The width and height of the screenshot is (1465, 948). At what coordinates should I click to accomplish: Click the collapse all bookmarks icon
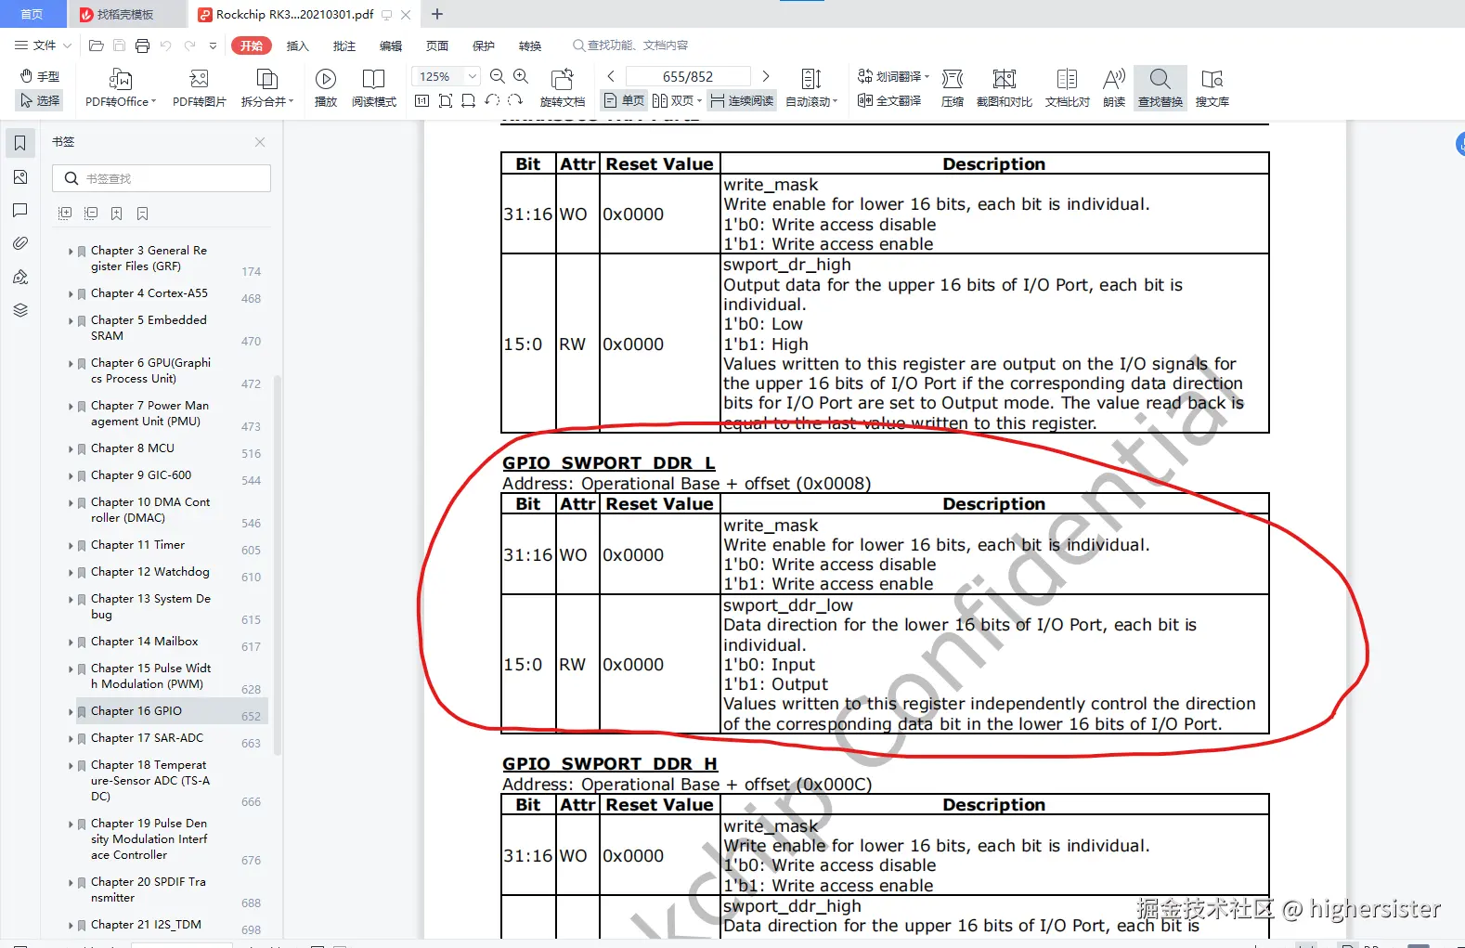click(91, 214)
